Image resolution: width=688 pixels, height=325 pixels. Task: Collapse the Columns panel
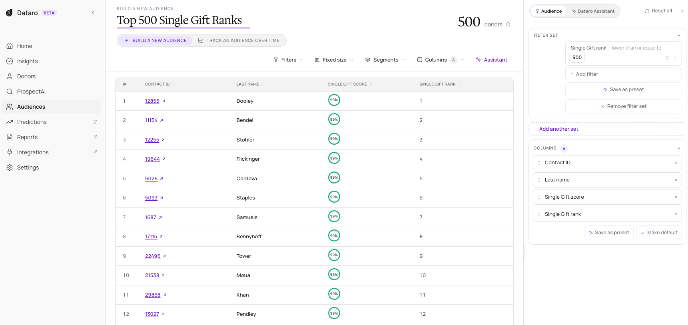pos(678,148)
